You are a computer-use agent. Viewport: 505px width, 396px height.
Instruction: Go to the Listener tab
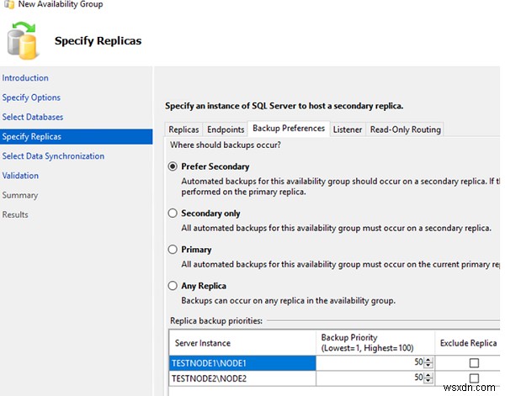[x=348, y=129]
